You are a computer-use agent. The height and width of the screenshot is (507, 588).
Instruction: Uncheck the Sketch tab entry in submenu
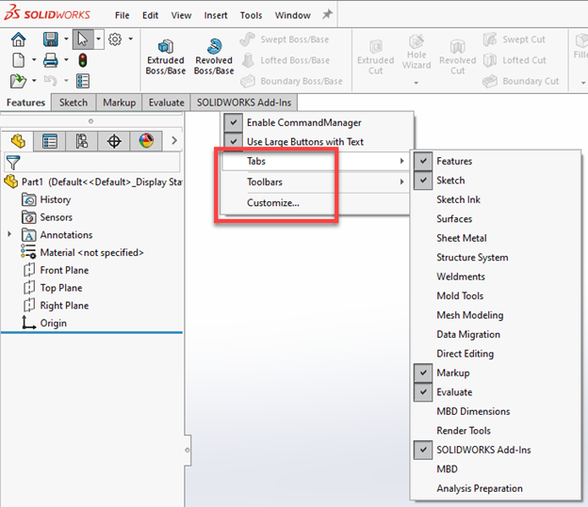point(496,180)
